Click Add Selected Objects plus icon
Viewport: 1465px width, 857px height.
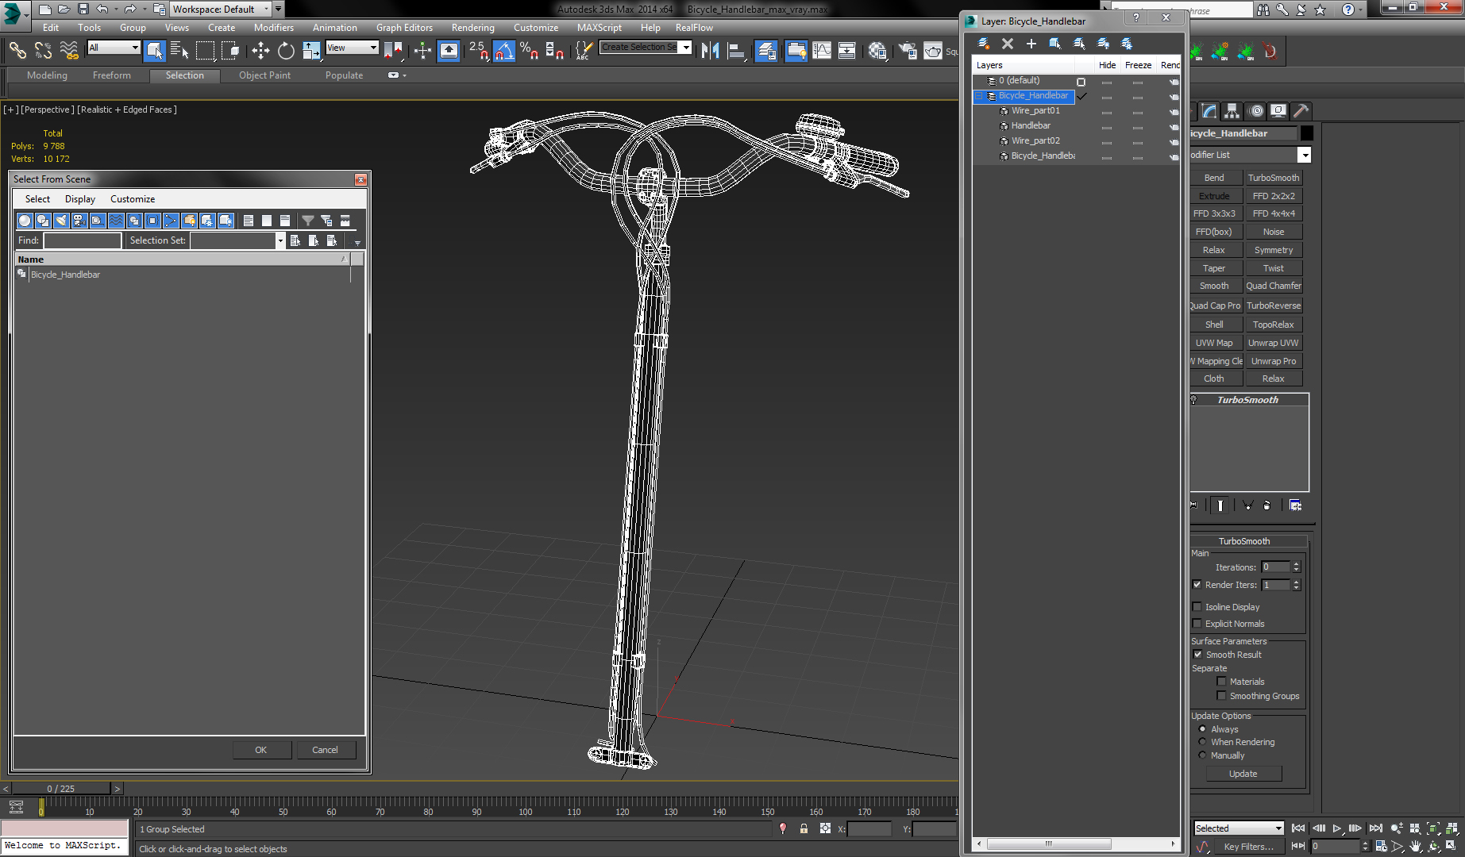[x=1031, y=44]
